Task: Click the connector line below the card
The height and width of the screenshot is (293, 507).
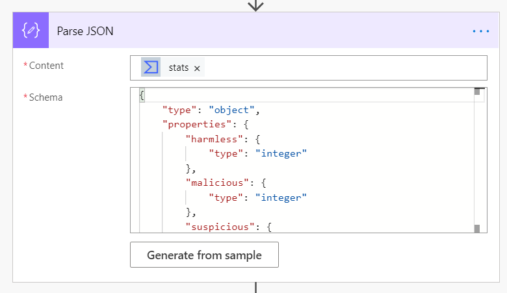Action: tap(256, 288)
